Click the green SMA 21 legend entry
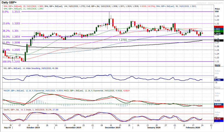Screen dimensions: 224x132 click(23, 9)
